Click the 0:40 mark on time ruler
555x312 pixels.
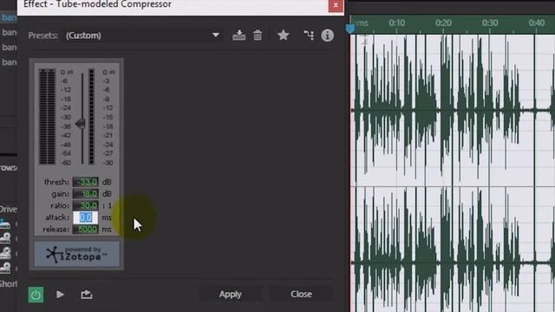click(537, 23)
